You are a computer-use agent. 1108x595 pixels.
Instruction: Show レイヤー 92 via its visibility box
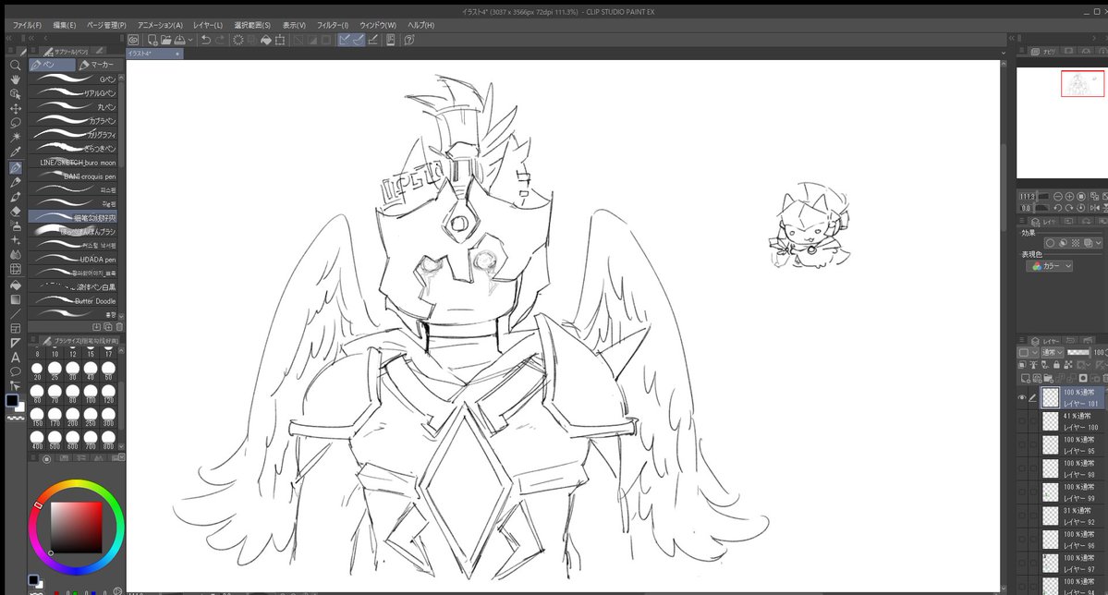click(x=1022, y=516)
